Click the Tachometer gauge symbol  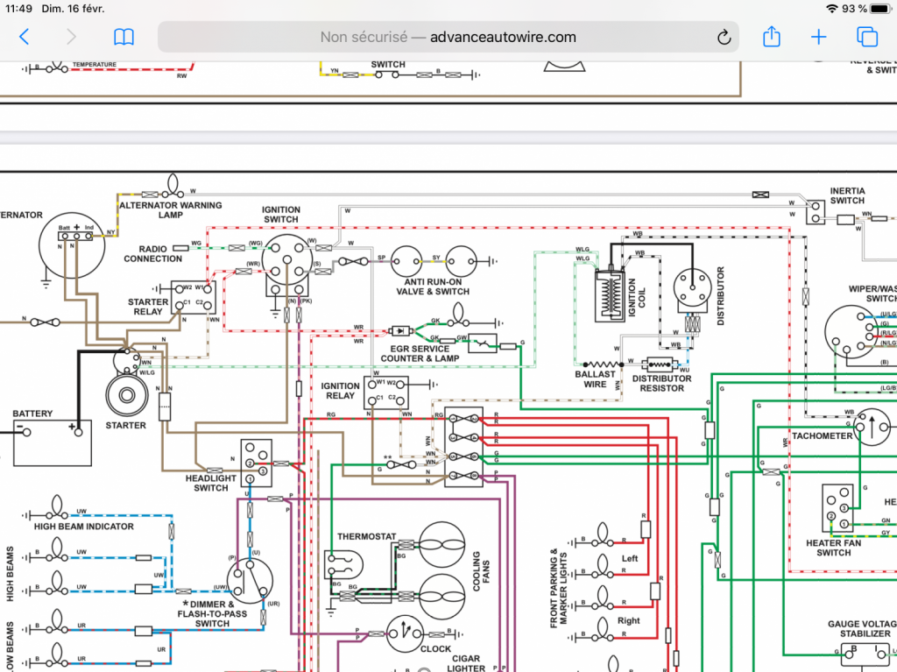pos(872,427)
